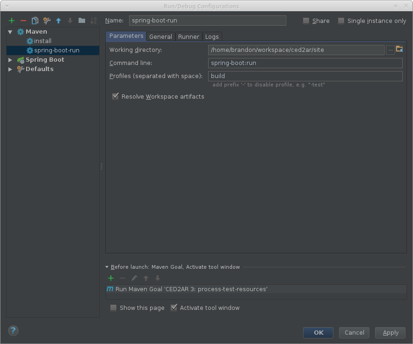Focus the Command line field

[305, 63]
